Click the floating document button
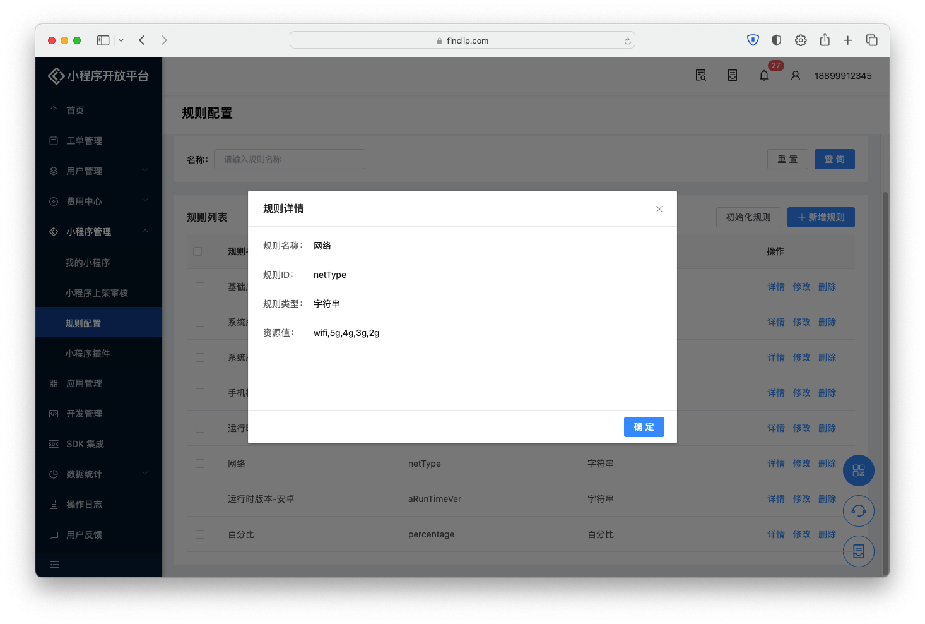The image size is (925, 624). (x=858, y=551)
